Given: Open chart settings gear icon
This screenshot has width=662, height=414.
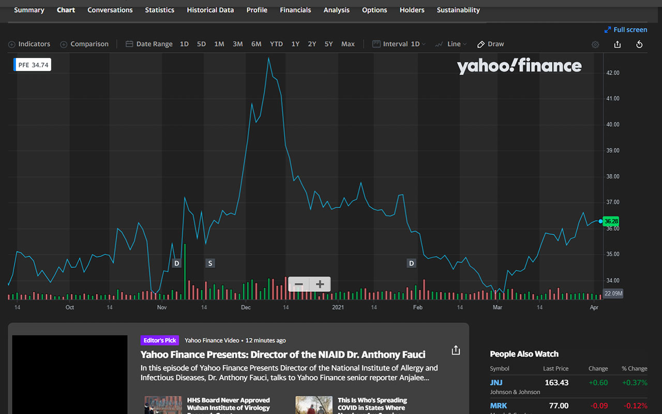Looking at the screenshot, I should pyautogui.click(x=595, y=45).
